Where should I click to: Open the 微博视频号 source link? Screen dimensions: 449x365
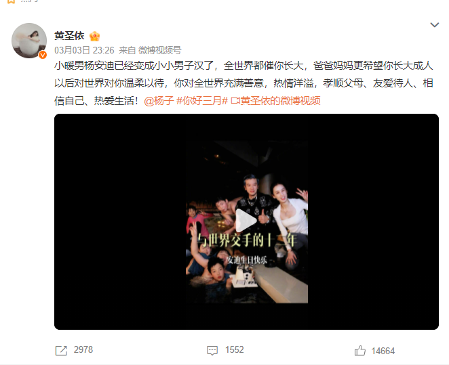tap(160, 50)
